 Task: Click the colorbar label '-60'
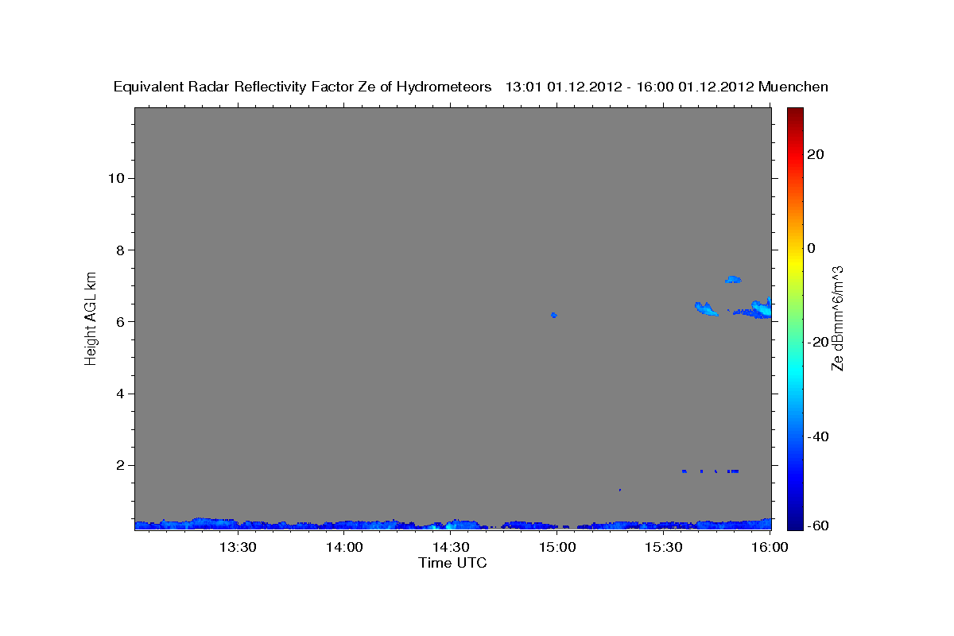point(817,525)
